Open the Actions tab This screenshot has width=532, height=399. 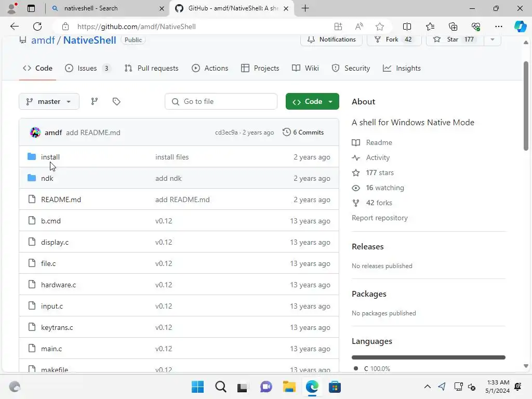(x=210, y=68)
